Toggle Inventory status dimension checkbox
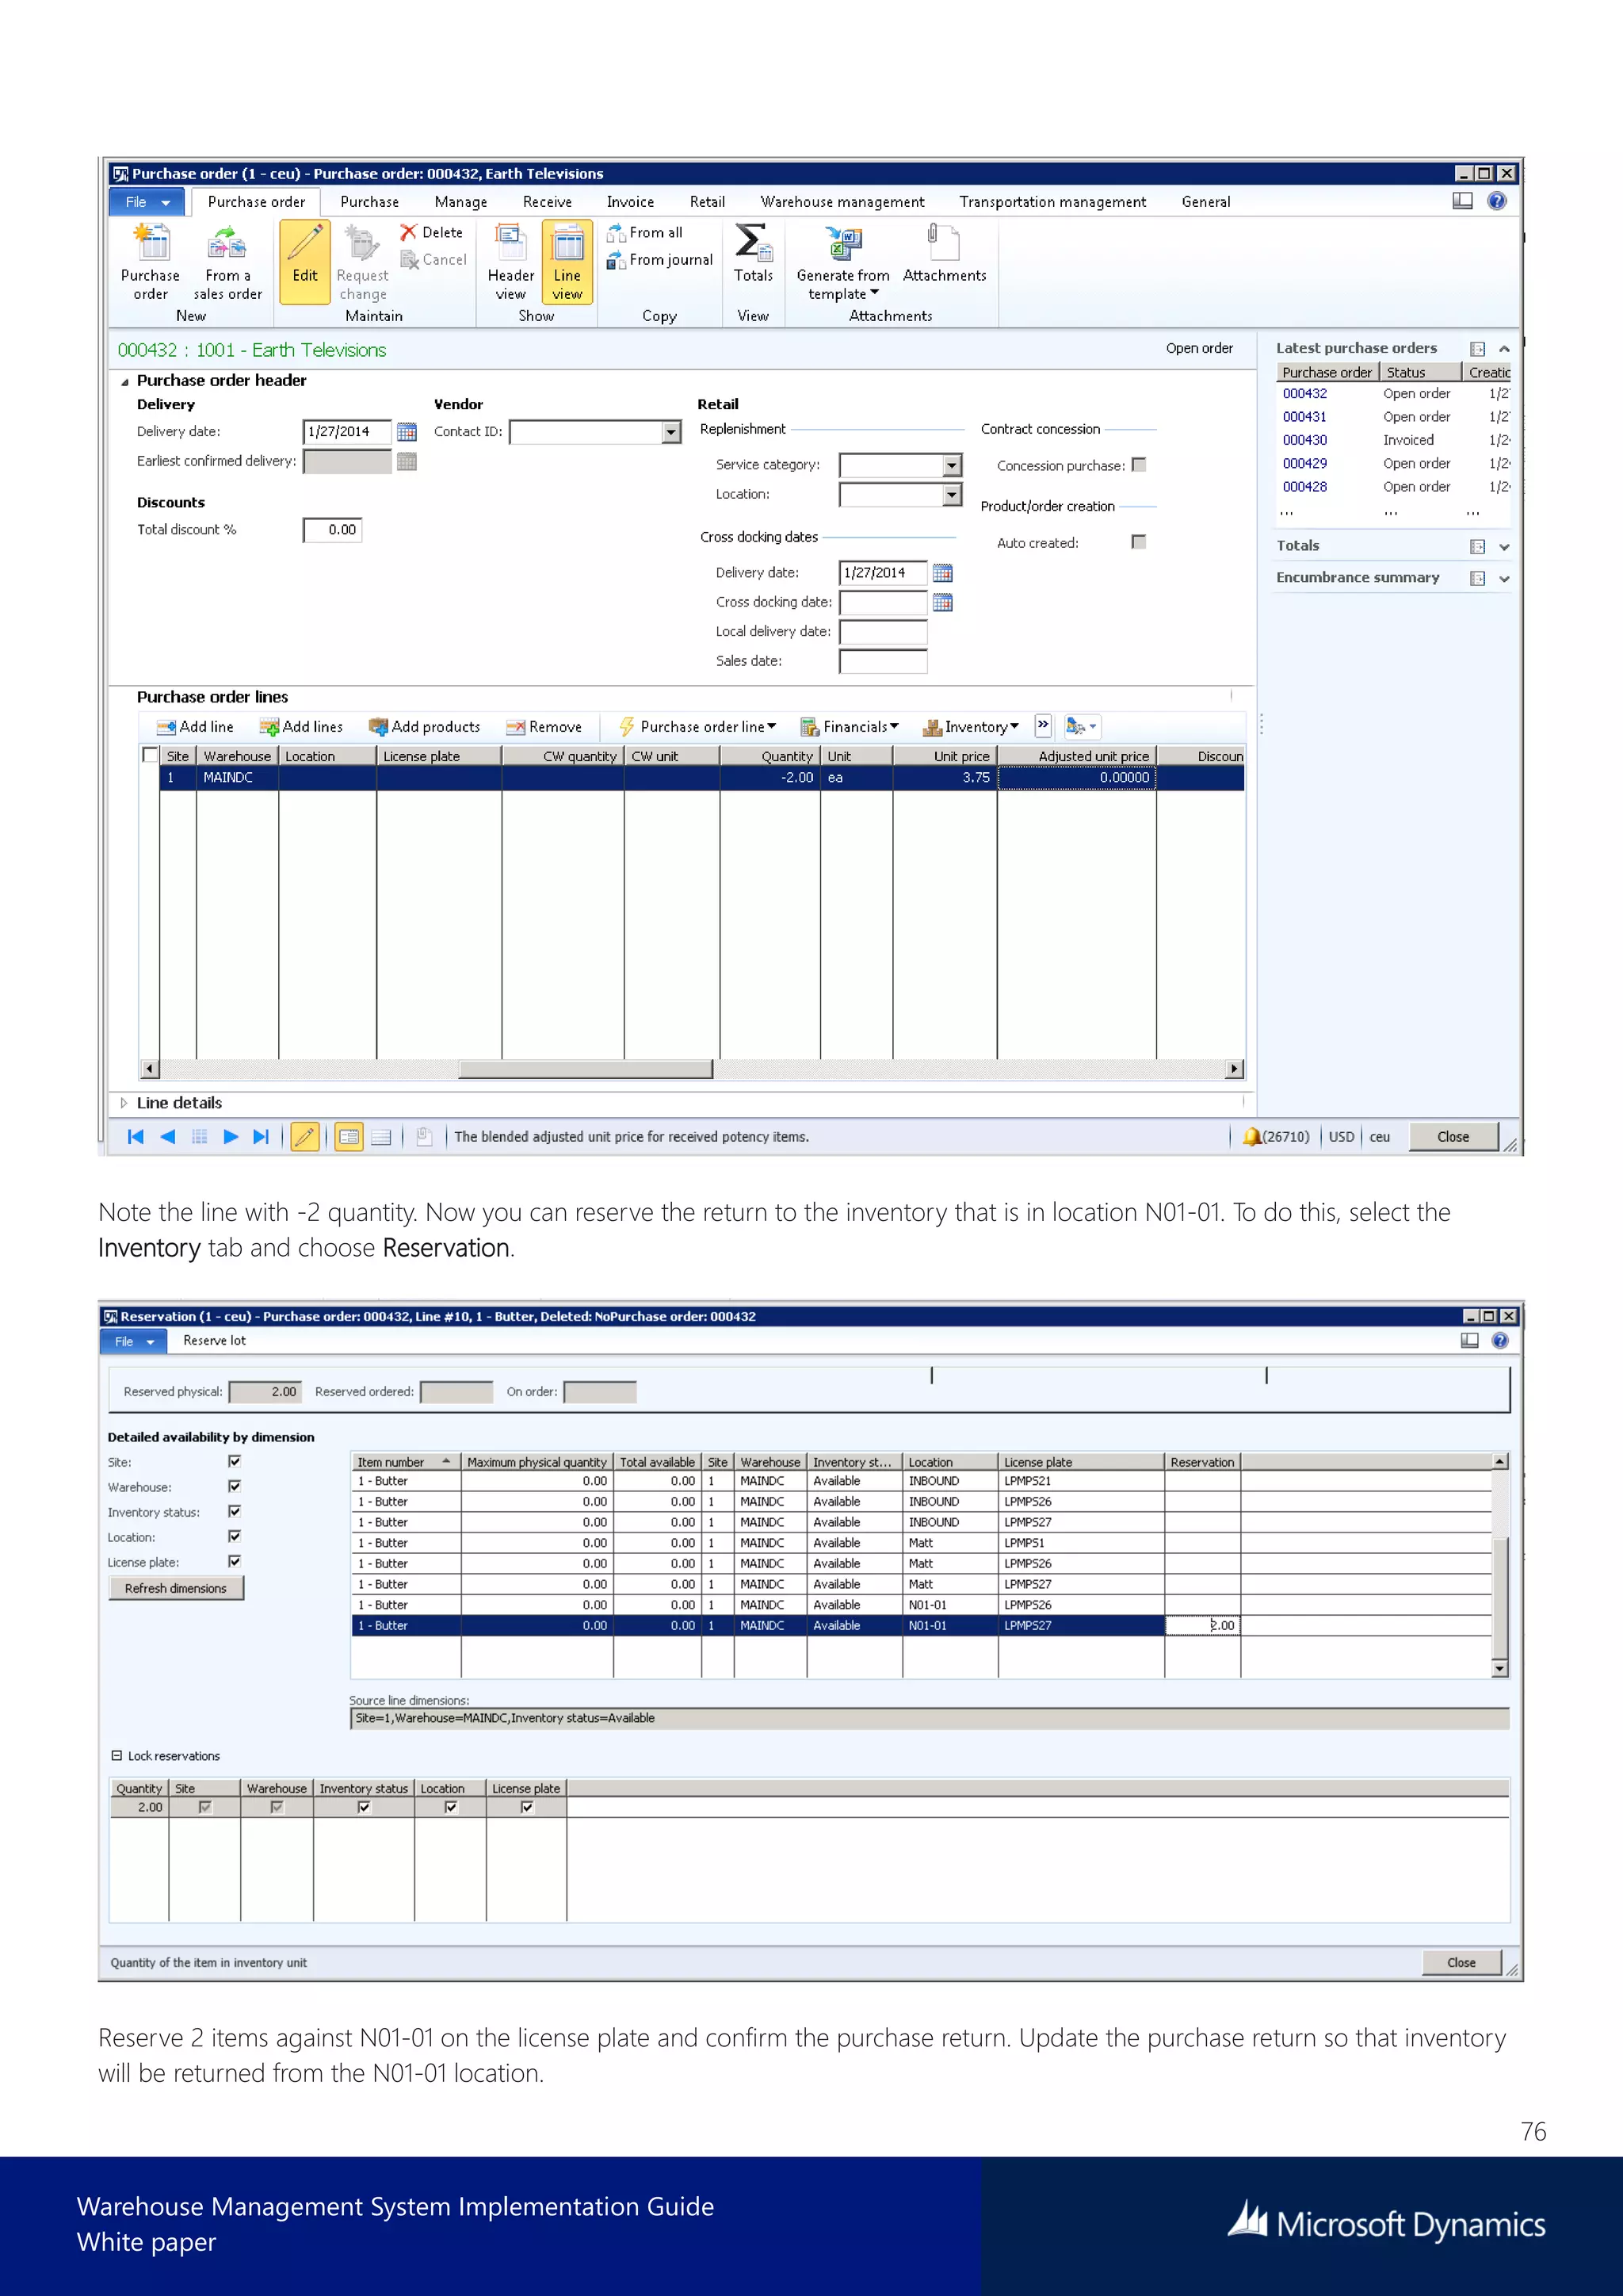The height and width of the screenshot is (2296, 1623). pos(235,1512)
